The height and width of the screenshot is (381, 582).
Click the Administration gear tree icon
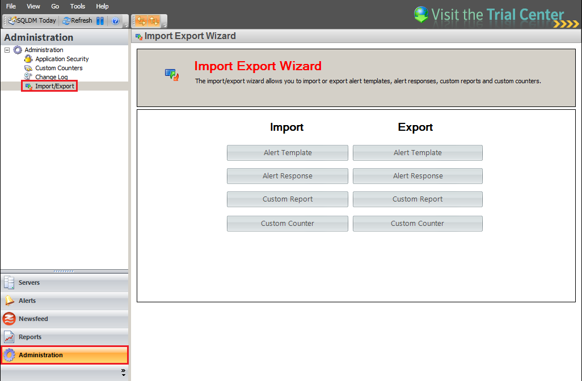click(x=18, y=50)
